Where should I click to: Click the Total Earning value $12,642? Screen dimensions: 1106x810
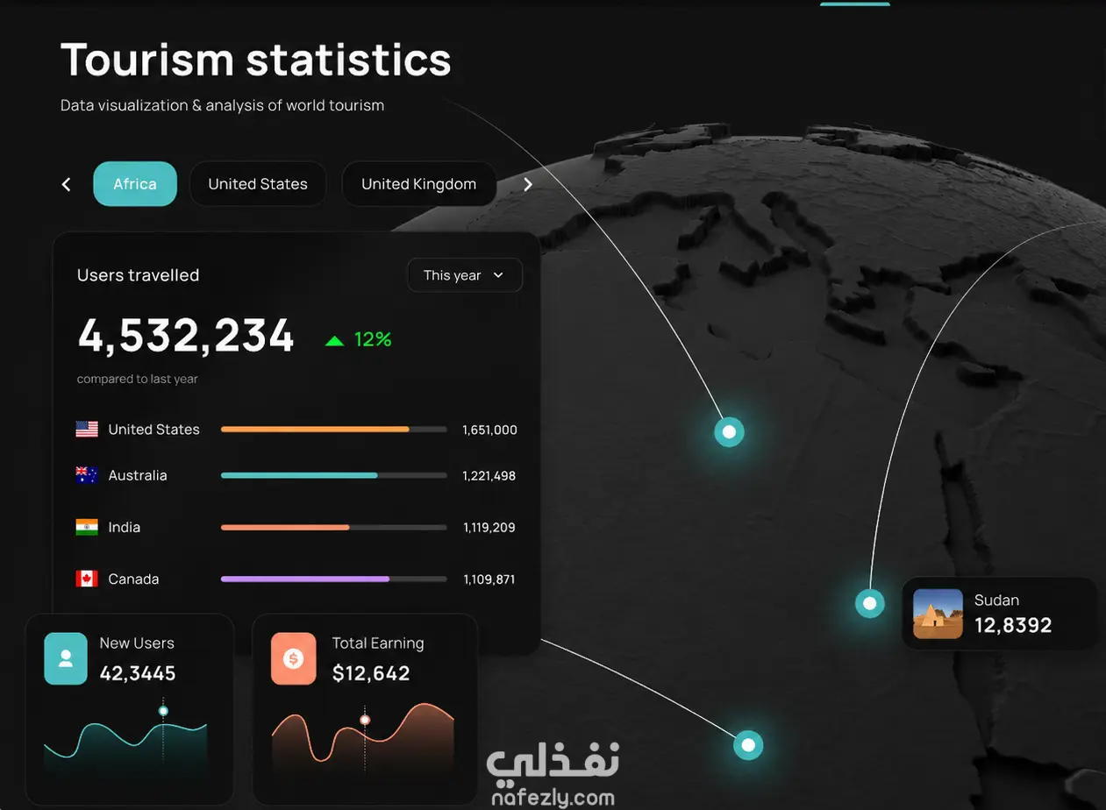point(371,673)
